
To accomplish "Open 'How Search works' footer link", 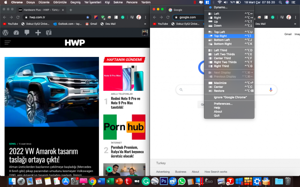I will coord(216,172).
